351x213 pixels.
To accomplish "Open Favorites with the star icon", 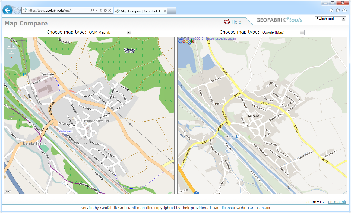I will click(338, 11).
